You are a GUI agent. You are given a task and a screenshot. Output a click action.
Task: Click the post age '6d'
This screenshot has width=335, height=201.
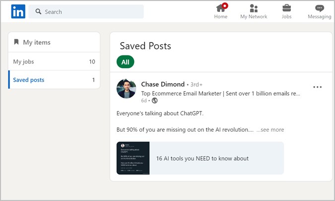coord(144,100)
